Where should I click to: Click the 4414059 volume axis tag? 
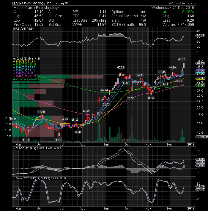pyautogui.click(x=202, y=137)
